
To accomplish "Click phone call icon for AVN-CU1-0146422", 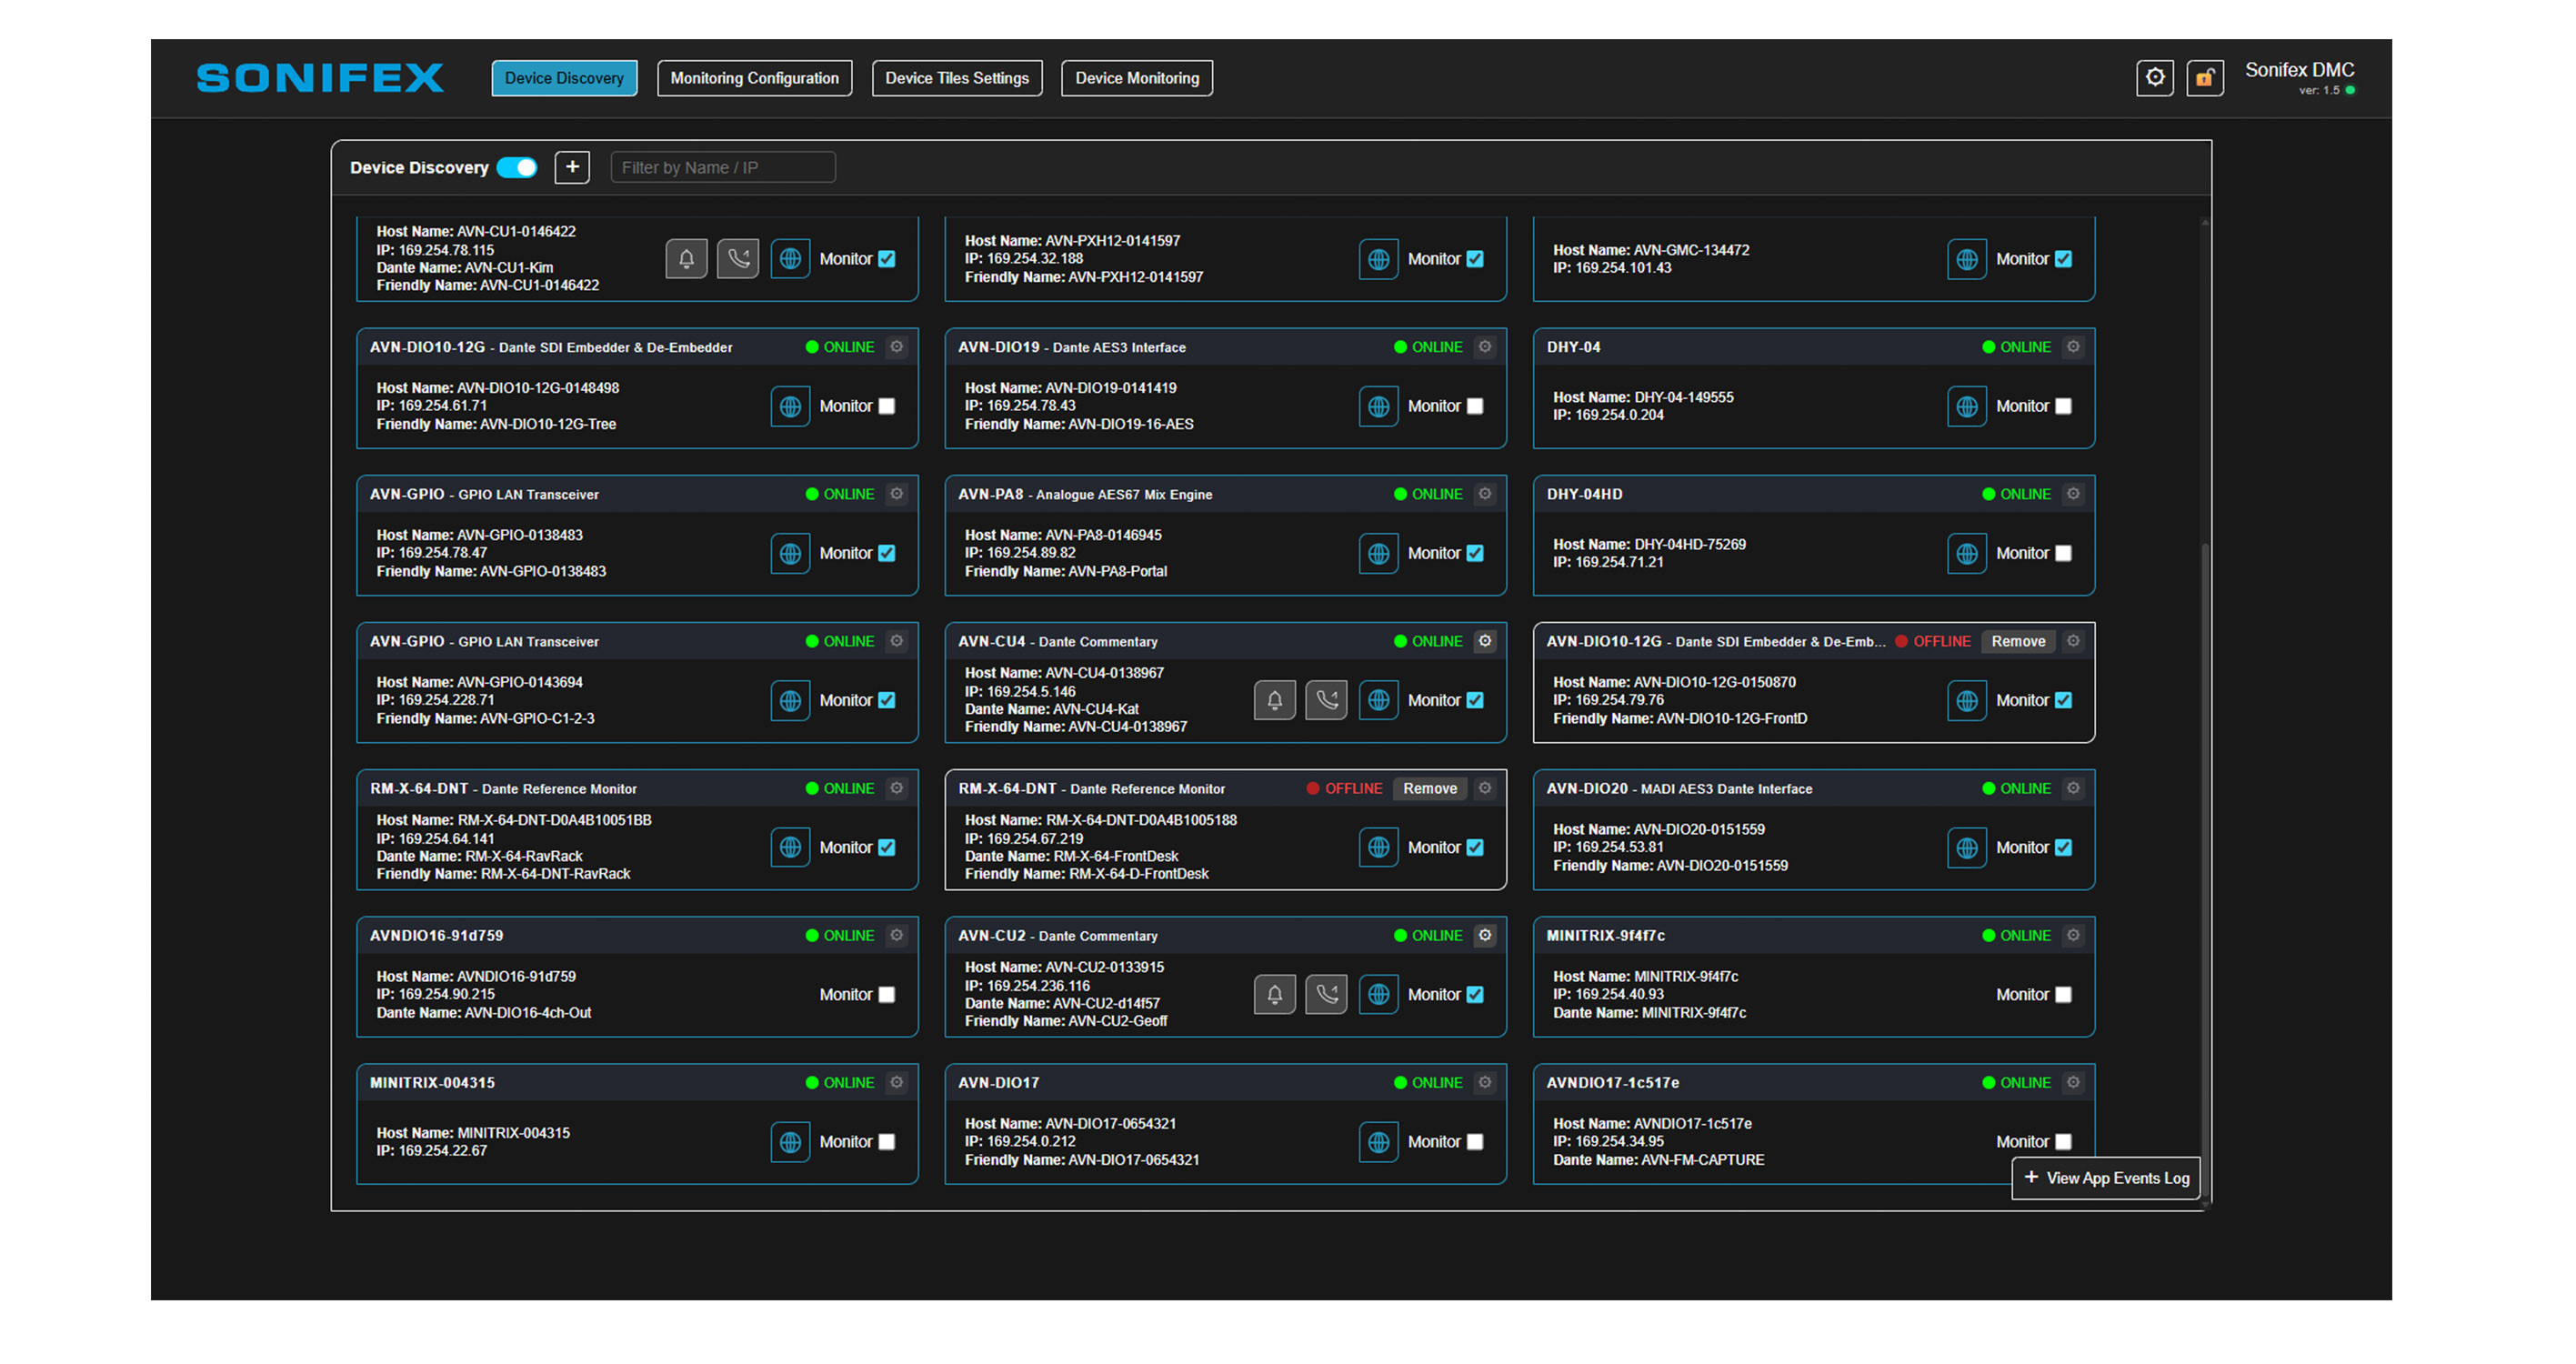I will click(738, 259).
